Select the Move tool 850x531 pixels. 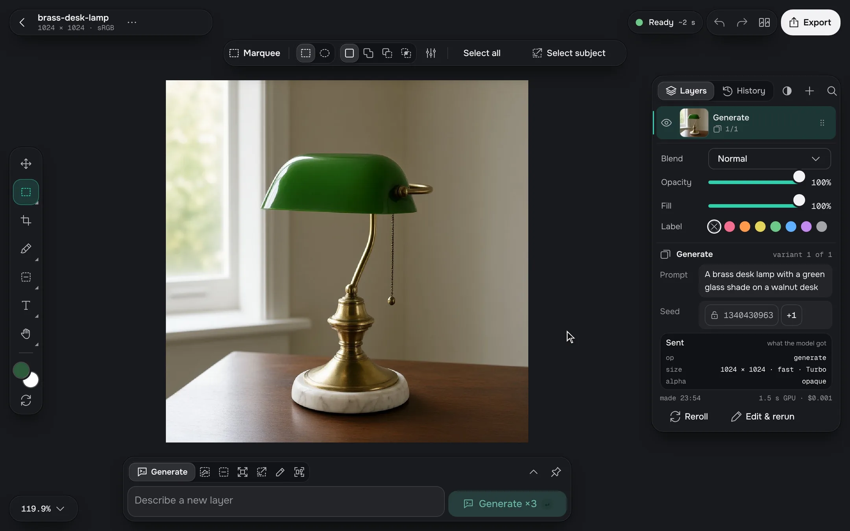click(26, 164)
